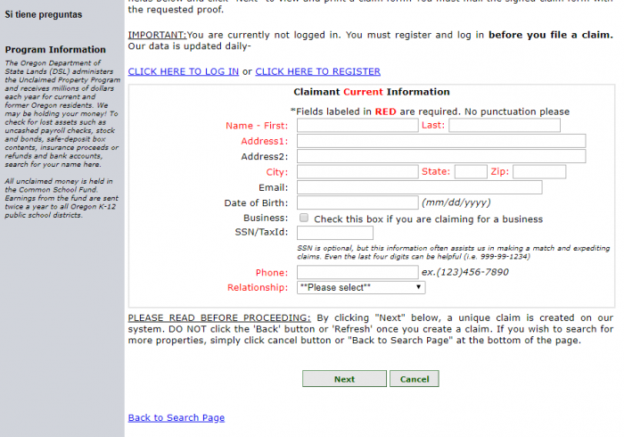Select the Zip code field

pos(539,172)
